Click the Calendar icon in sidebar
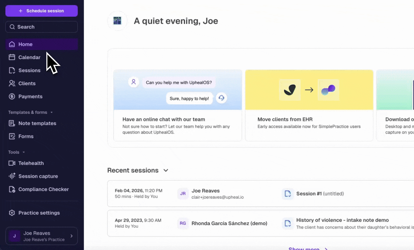 click(12, 57)
